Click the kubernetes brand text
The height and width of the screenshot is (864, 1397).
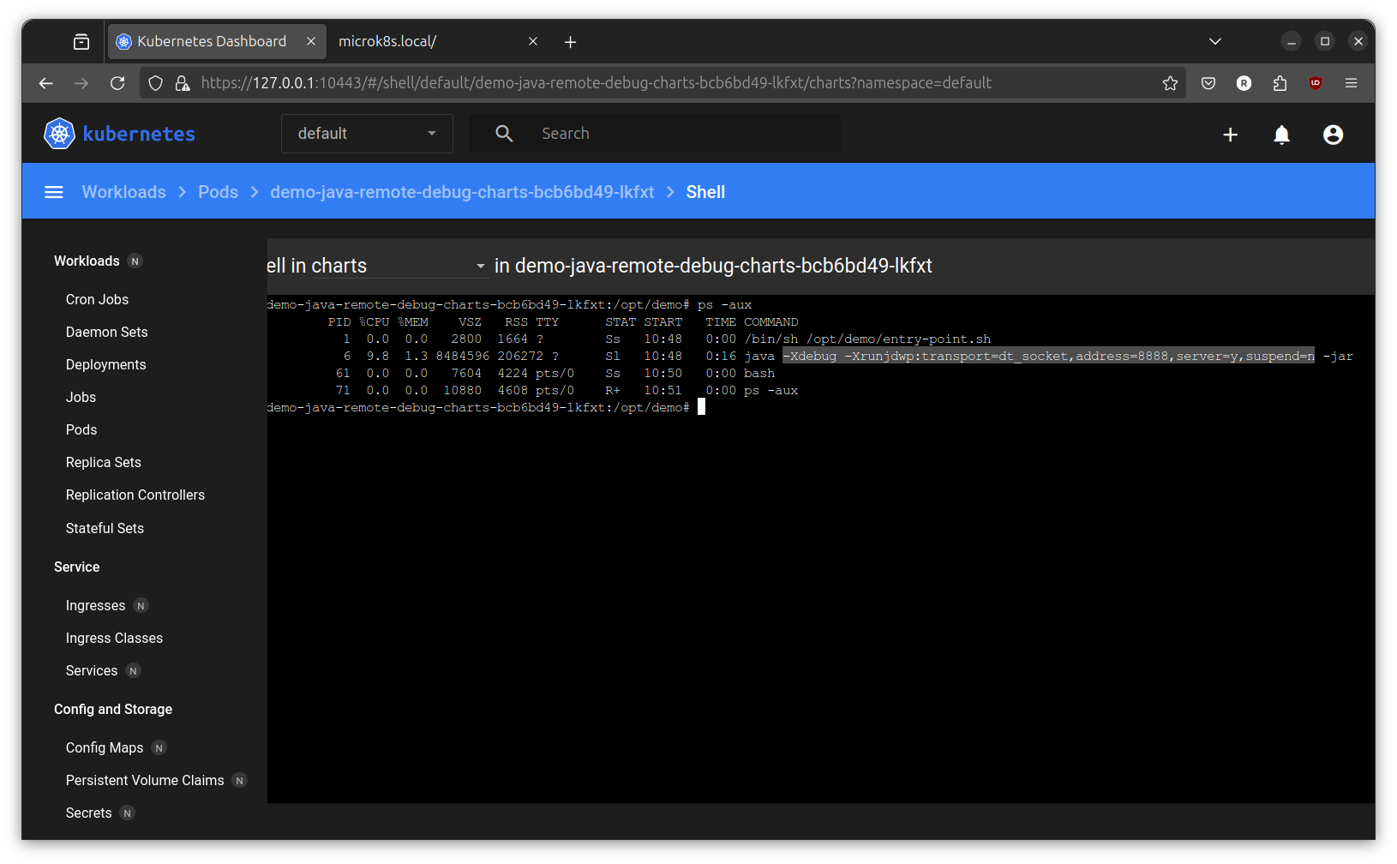point(139,134)
